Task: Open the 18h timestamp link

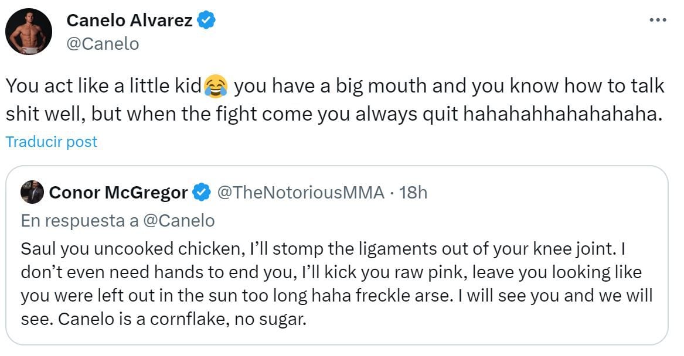Action: (x=413, y=192)
